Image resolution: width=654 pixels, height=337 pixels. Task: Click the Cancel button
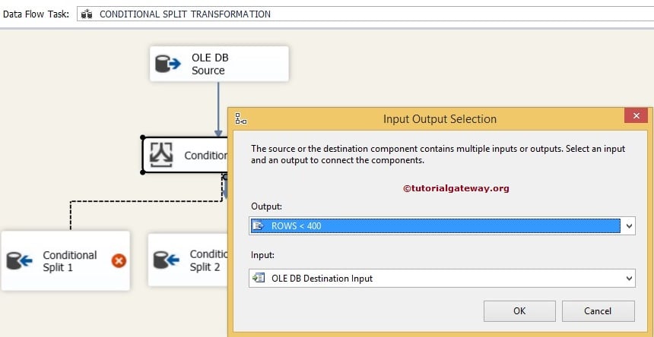(x=598, y=310)
